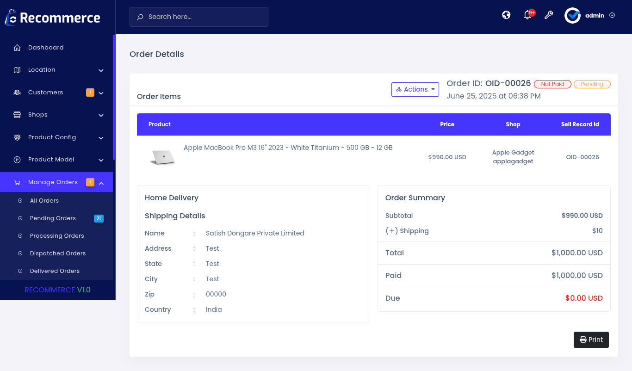Open the wrench tools icon

549,15
